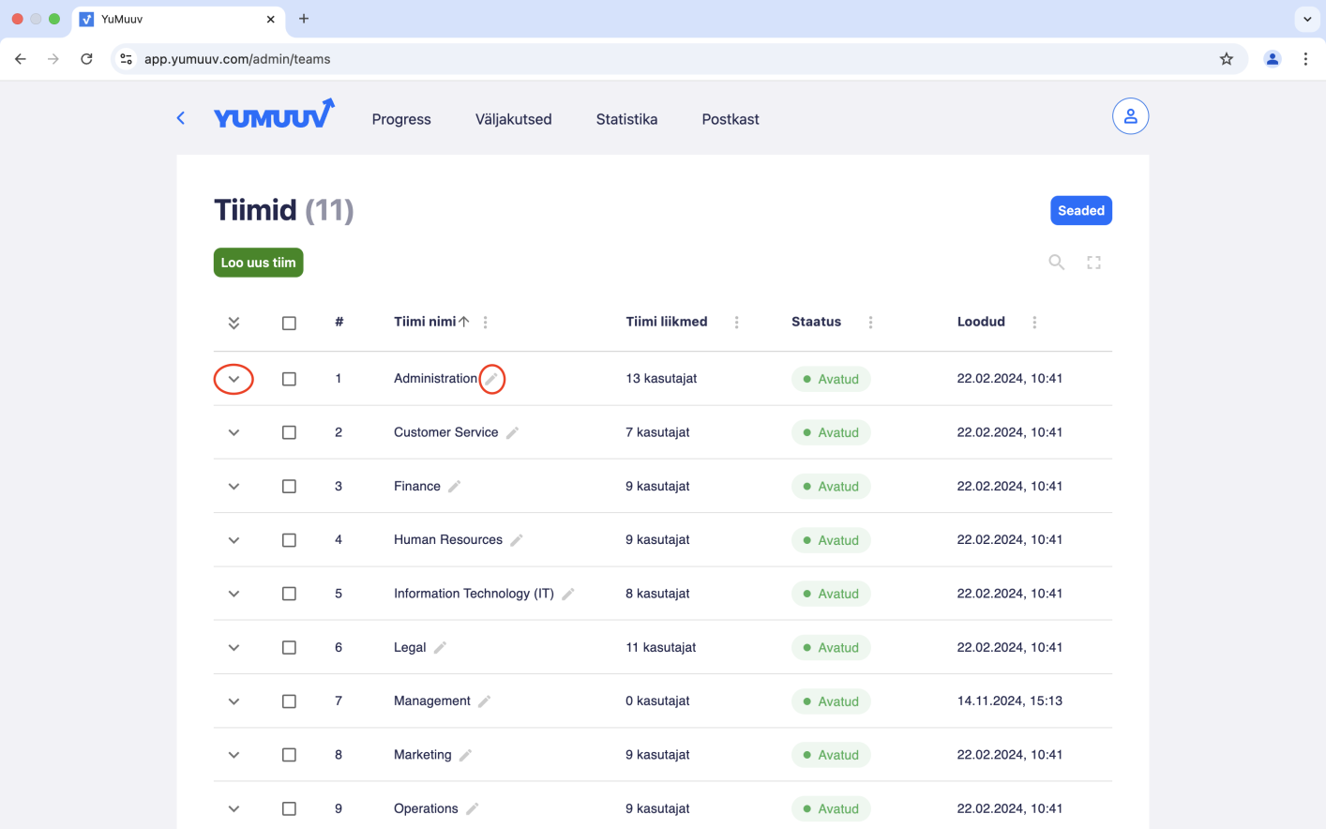1326x829 pixels.
Task: Expand the Information Technology (IT) row
Action: [234, 594]
